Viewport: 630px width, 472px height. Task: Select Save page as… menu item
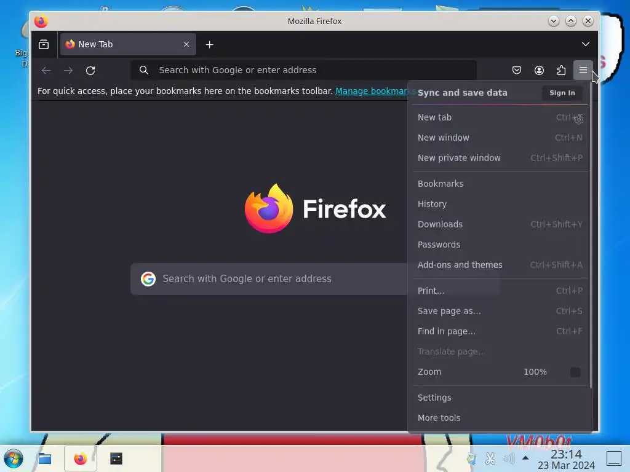500,311
